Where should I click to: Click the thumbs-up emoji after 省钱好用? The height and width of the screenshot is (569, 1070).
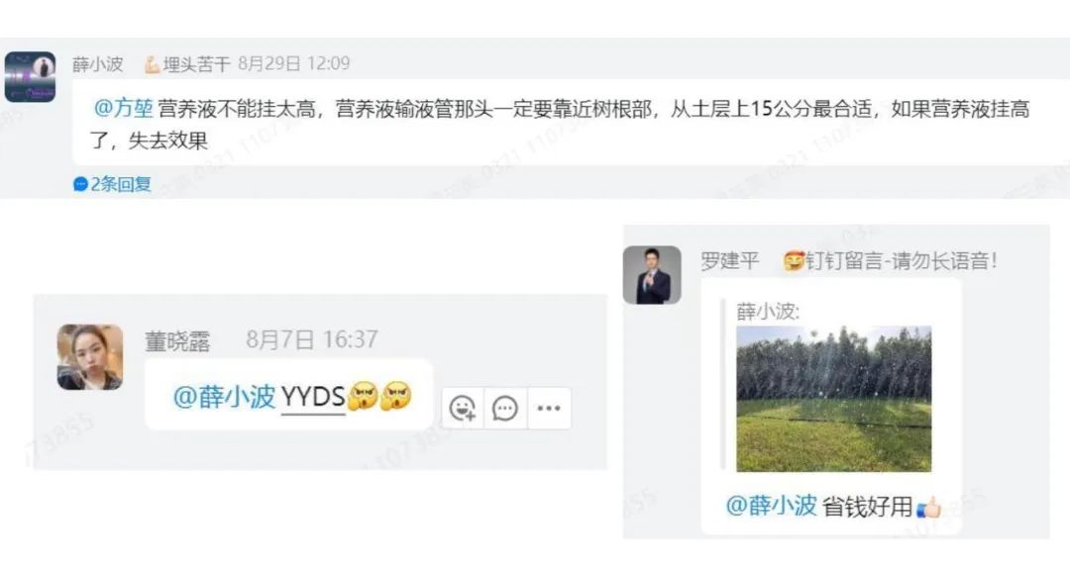tap(928, 507)
